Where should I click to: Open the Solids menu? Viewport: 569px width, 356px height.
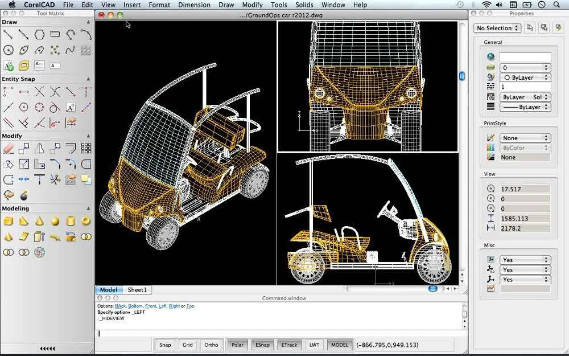tap(304, 5)
